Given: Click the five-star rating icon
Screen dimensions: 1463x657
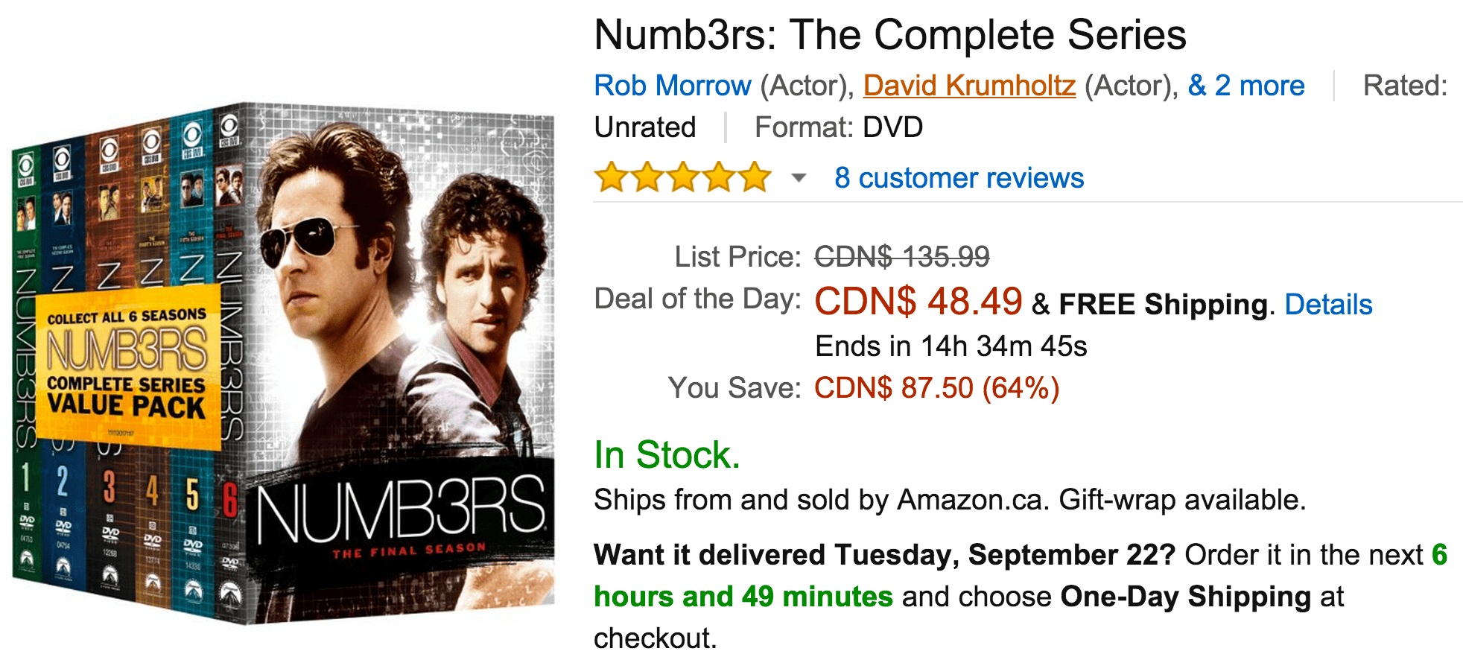Looking at the screenshot, I should [x=682, y=177].
